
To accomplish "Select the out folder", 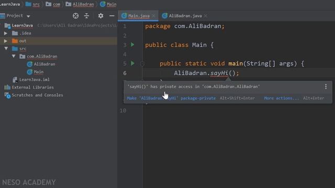I will point(23,41).
